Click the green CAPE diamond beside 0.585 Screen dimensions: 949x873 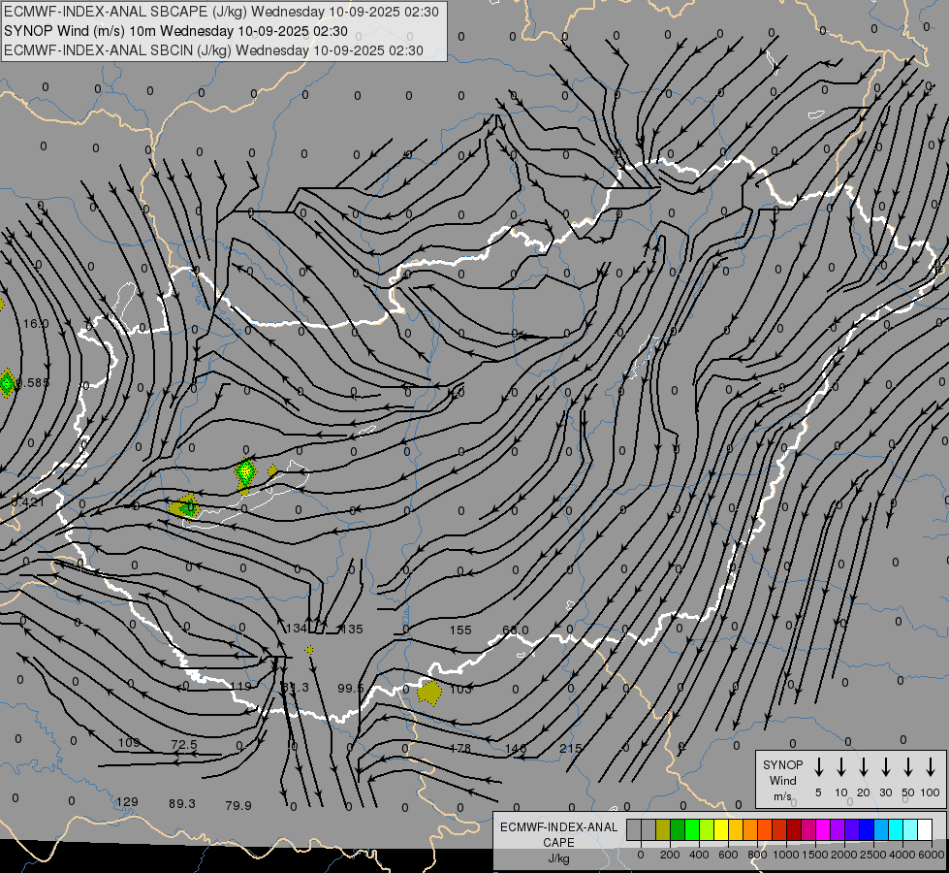[x=7, y=383]
